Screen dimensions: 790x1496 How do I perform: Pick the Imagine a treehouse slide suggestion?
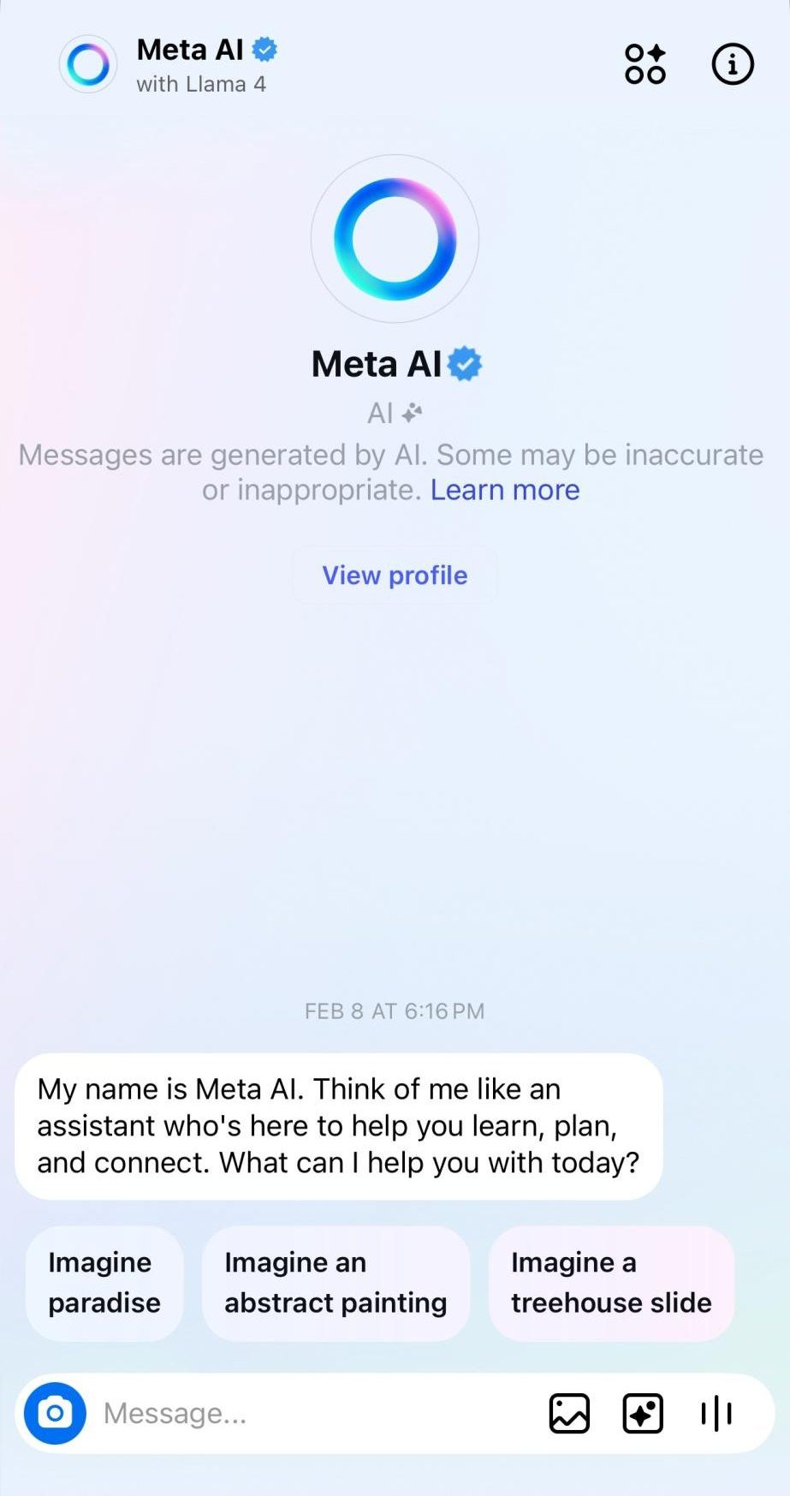click(x=611, y=1283)
